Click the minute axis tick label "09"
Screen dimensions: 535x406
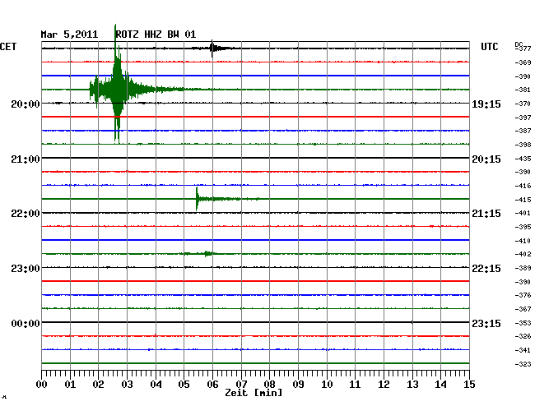pos(298,384)
